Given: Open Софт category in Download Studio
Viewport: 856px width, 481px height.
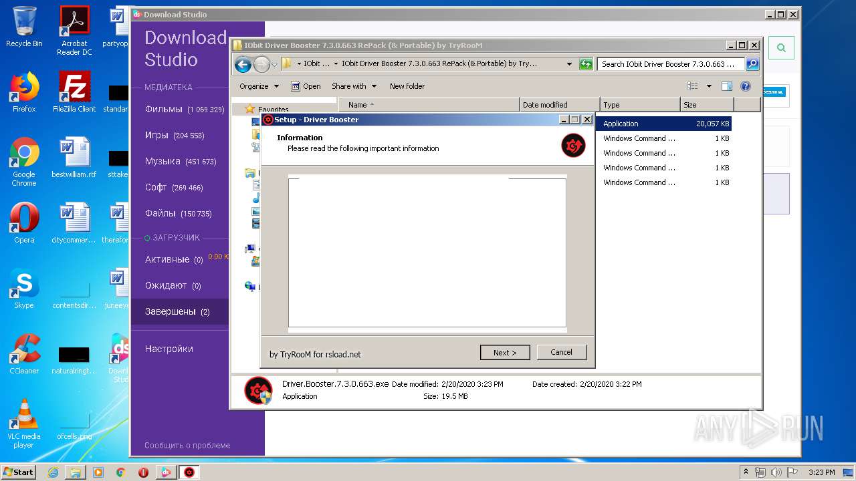Looking at the screenshot, I should pyautogui.click(x=174, y=187).
